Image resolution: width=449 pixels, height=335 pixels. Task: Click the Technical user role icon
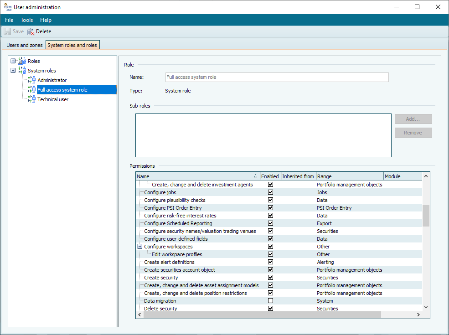coord(32,99)
